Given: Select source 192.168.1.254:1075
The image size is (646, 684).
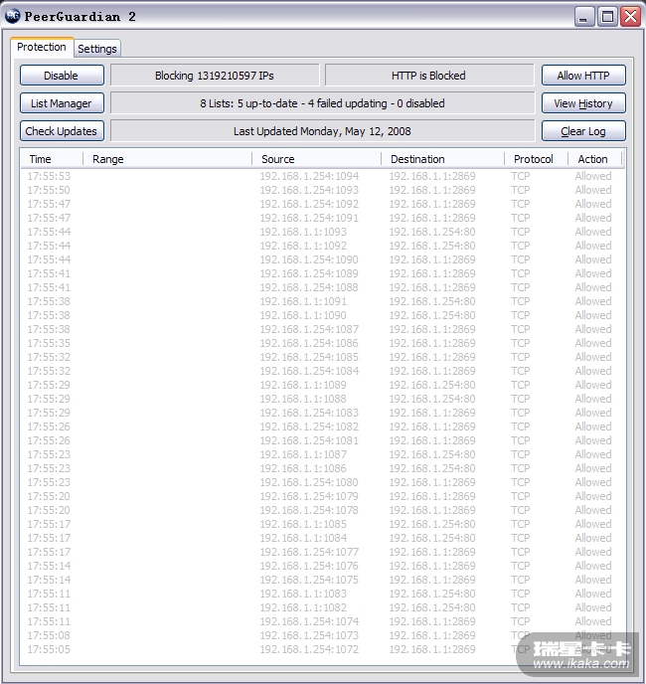Looking at the screenshot, I should 309,581.
